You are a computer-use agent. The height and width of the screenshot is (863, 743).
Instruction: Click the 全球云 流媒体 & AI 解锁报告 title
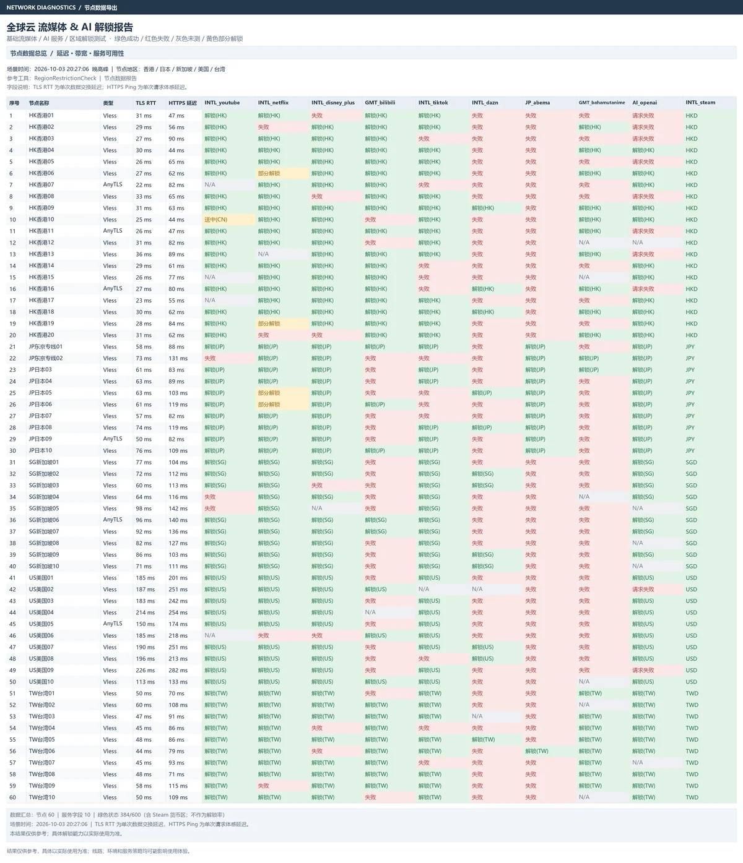tap(70, 27)
